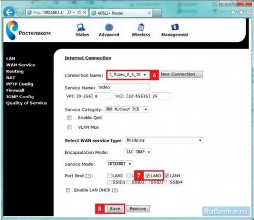254x220 pixels.
Task: Click the Internet Connection heading
Action: pyautogui.click(x=88, y=58)
